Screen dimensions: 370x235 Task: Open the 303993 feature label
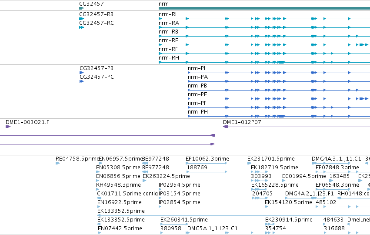261,176
